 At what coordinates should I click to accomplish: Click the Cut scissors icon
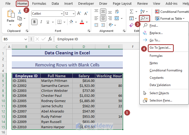(20, 12)
